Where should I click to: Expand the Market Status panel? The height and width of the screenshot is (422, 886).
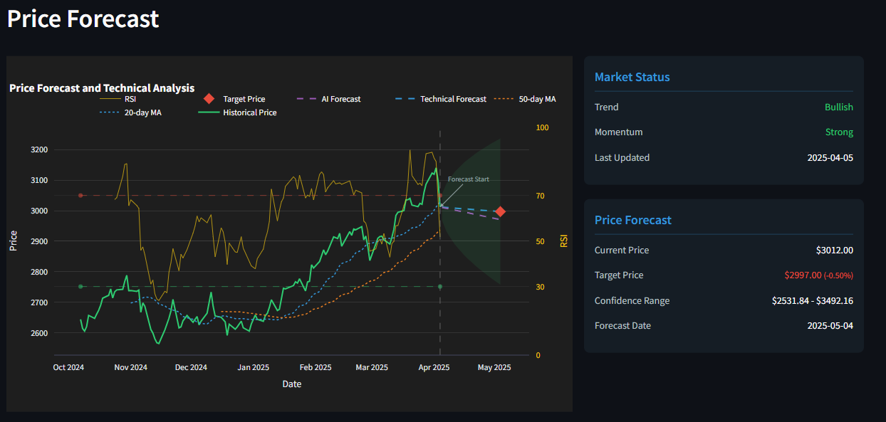[634, 77]
